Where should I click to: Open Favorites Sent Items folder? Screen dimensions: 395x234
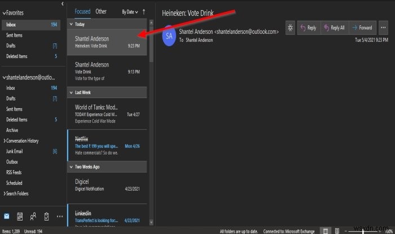[31, 35]
